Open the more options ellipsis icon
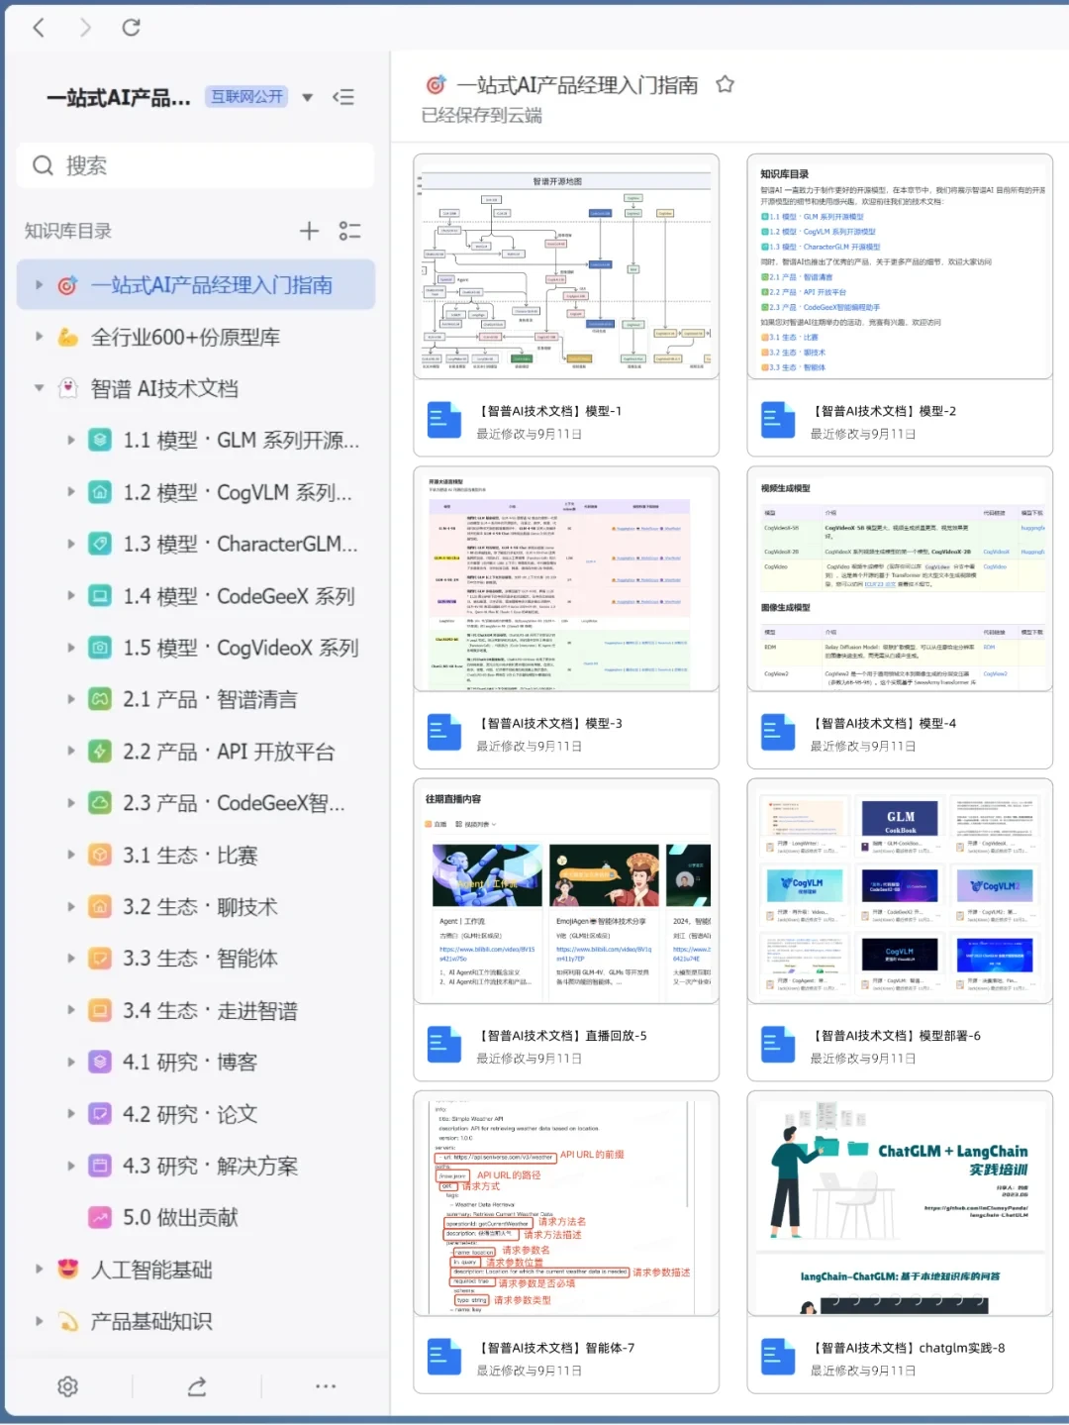 point(325,1386)
